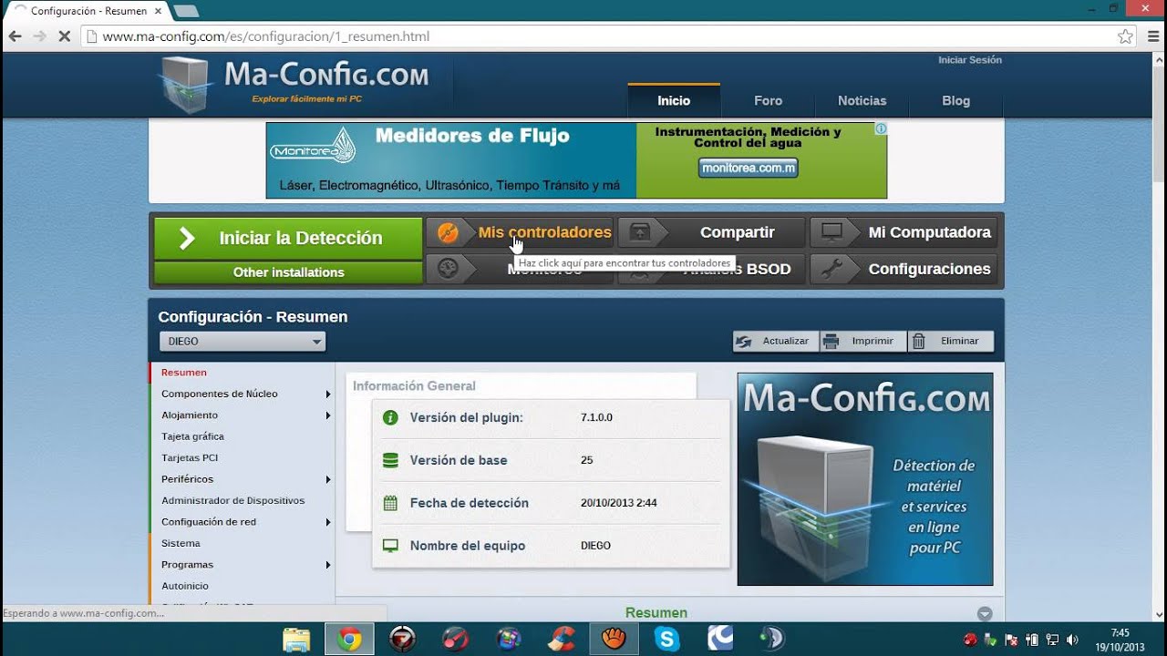Viewport: 1167px width, 656px height.
Task: Click the Chrome back arrow
Action: coord(15,36)
